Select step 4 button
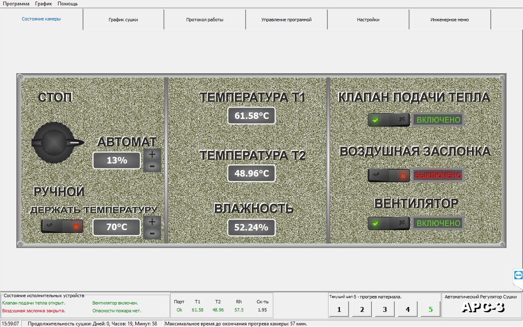The width and height of the screenshot is (523, 327). pos(408,309)
